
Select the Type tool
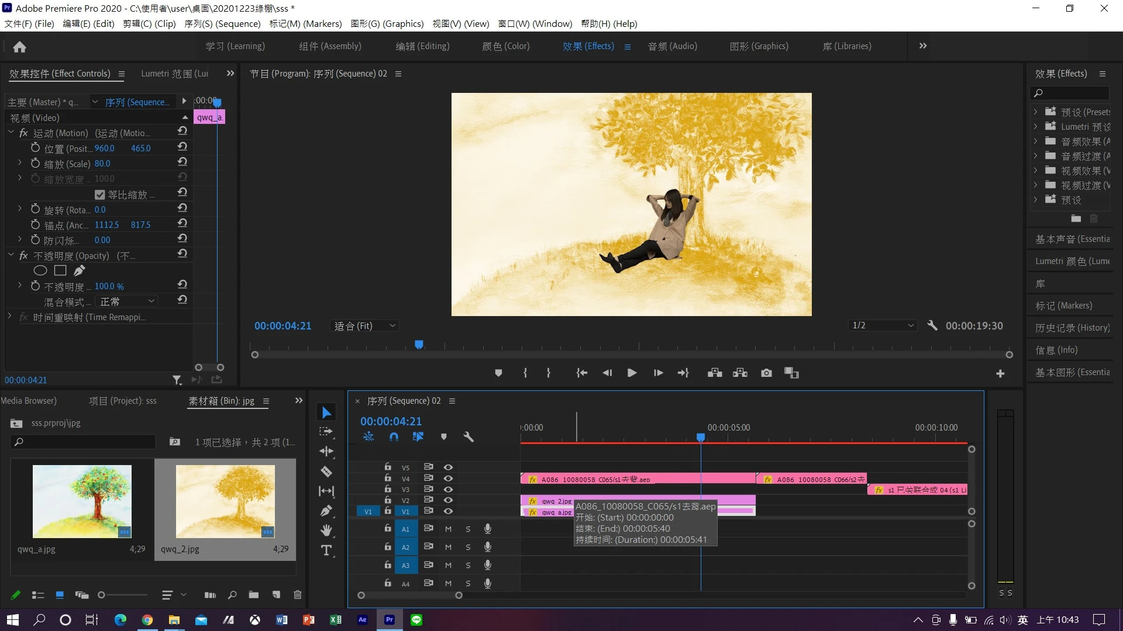[x=326, y=550]
